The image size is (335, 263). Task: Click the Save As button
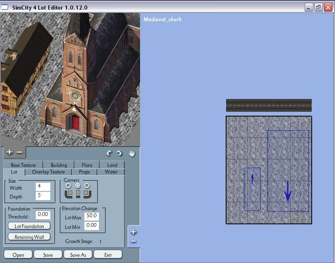click(x=78, y=255)
